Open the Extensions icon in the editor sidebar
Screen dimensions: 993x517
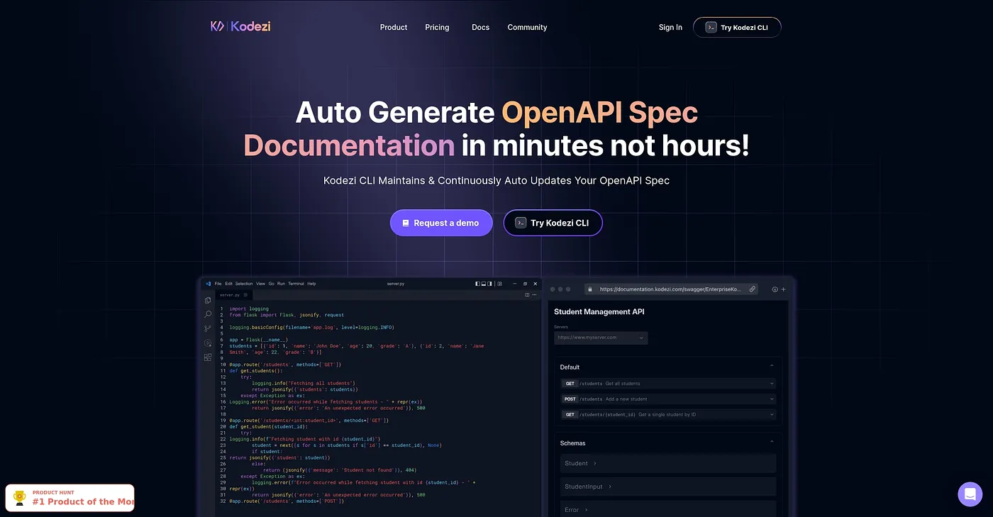208,357
